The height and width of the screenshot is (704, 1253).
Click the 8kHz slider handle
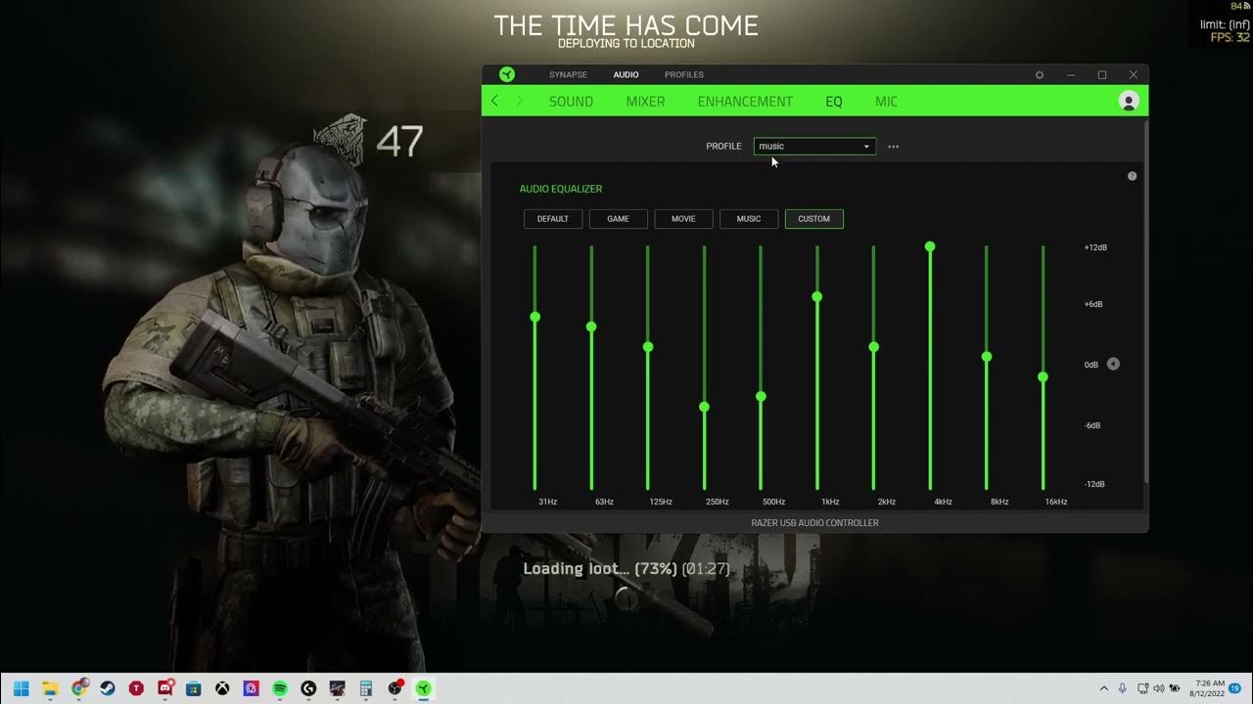pyautogui.click(x=987, y=357)
